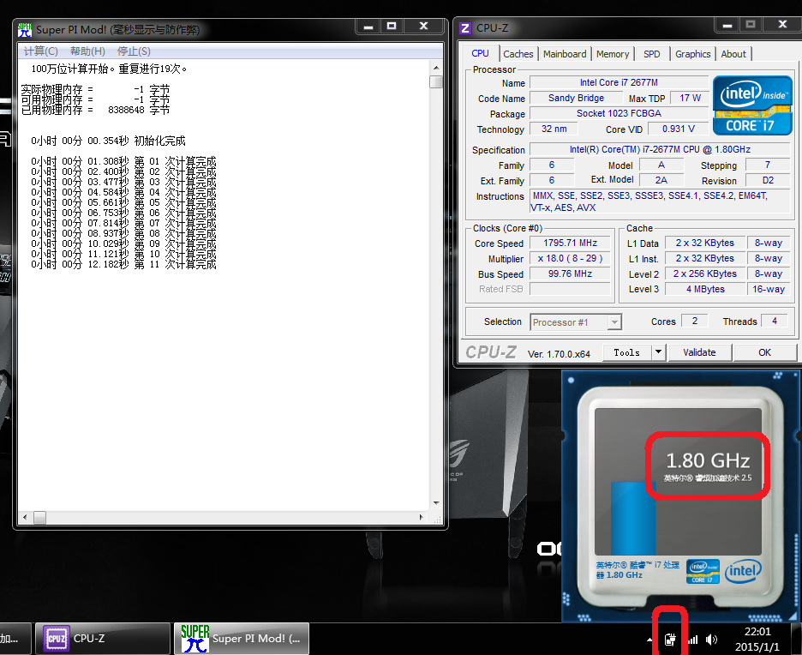Click the Tools button in CPU-Z
This screenshot has width=802, height=655.
[626, 352]
